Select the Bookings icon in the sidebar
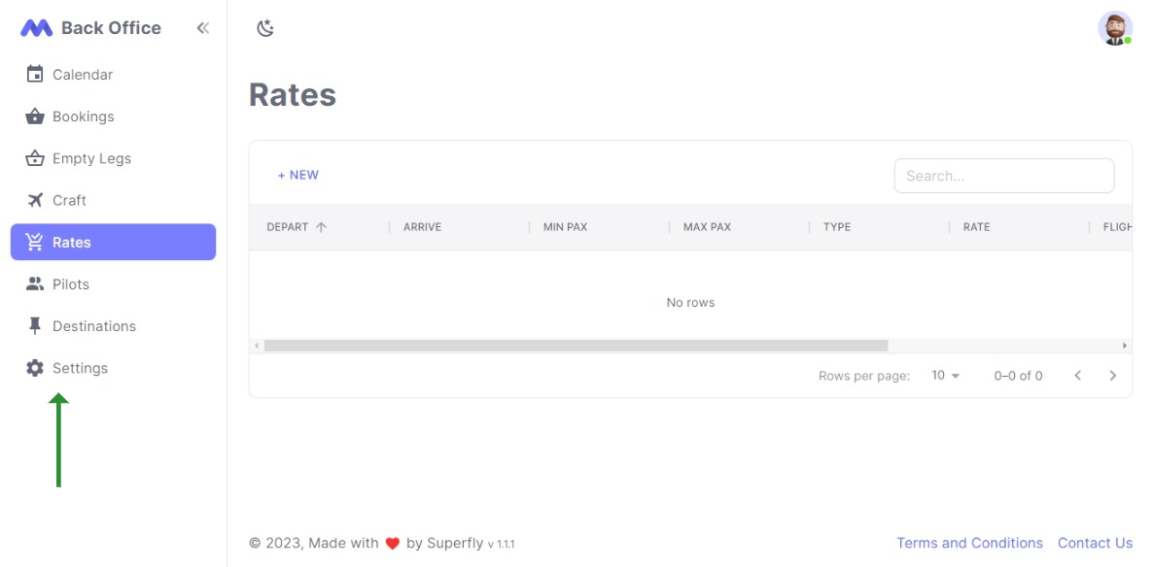1154x567 pixels. tap(36, 116)
